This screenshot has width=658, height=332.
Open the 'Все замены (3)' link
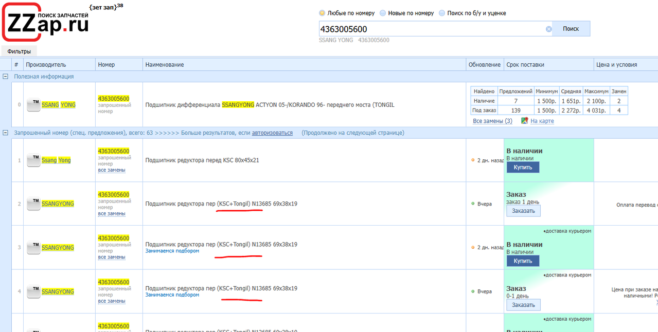point(492,121)
